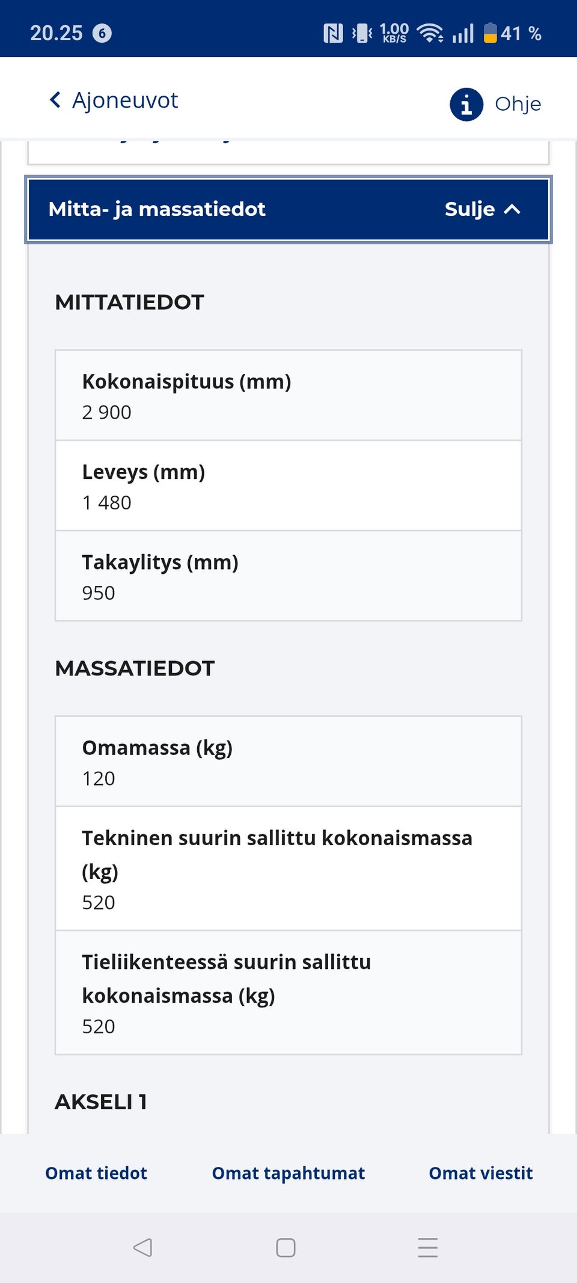The height and width of the screenshot is (1283, 577).
Task: Open the Ohje info icon
Action: click(466, 104)
